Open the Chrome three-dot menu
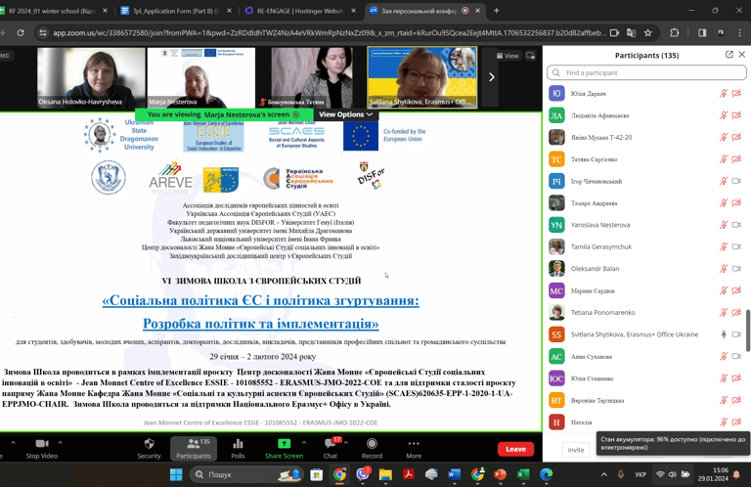The image size is (751, 487). [x=740, y=33]
